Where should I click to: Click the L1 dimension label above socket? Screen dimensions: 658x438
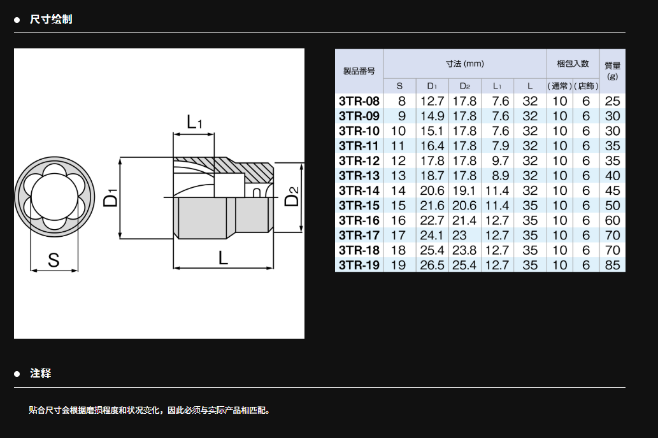click(x=194, y=122)
